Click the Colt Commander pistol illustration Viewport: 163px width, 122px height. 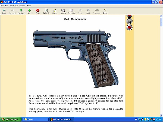(x=76, y=59)
